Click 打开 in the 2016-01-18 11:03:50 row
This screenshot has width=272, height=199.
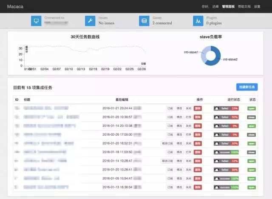[x=188, y=152]
